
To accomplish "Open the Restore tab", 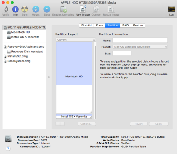I will [138, 25].
